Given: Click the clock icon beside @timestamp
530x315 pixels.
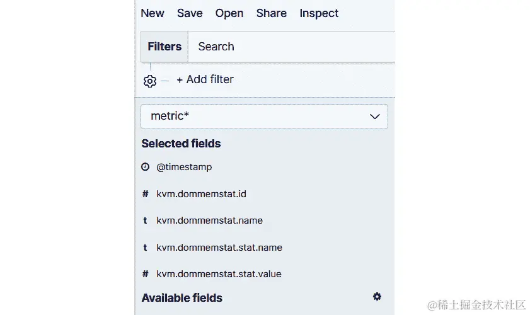Looking at the screenshot, I should 146,167.
